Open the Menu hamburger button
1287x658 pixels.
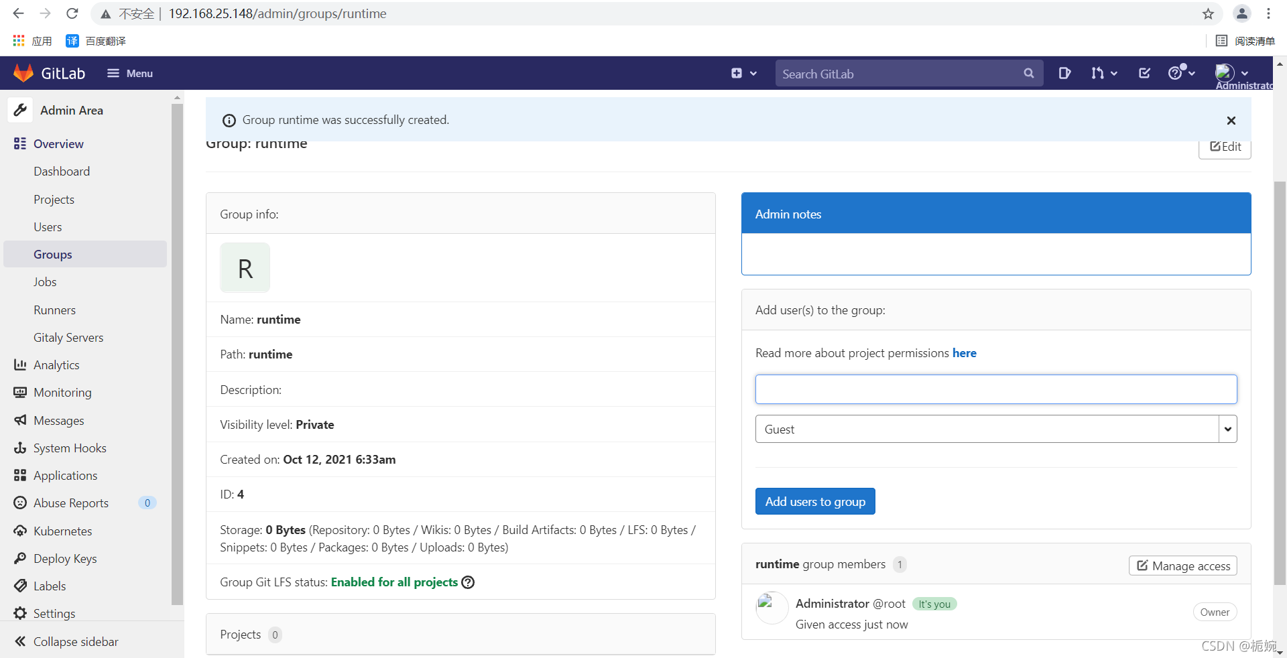pyautogui.click(x=130, y=73)
